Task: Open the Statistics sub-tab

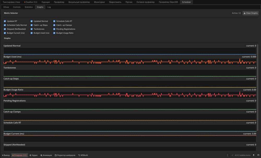Action: pos(29,7)
